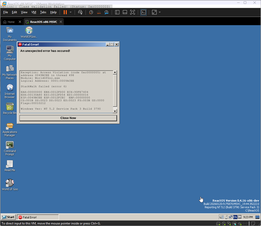261x226 pixels.
Task: Click the Close Now button
Action: pyautogui.click(x=68, y=118)
